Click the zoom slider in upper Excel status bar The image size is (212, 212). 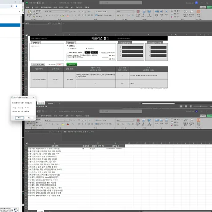pyautogui.click(x=201, y=106)
